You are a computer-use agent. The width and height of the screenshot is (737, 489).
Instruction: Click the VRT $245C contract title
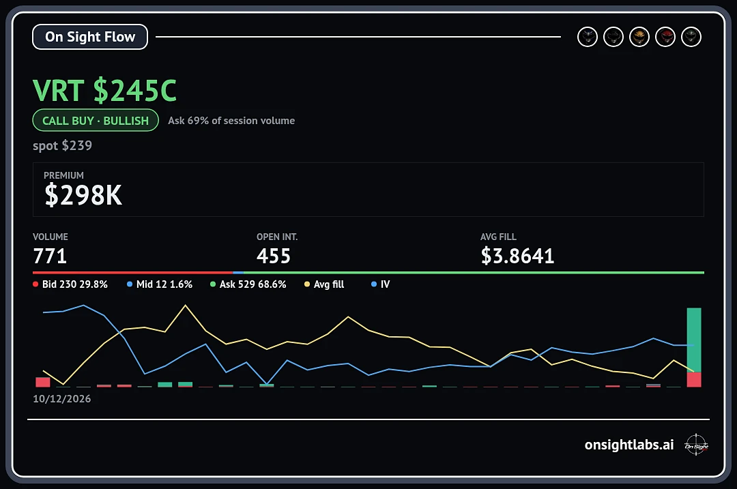[104, 90]
